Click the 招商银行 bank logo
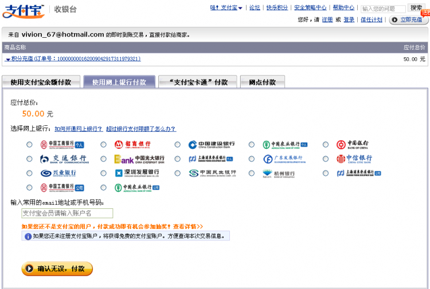Image resolution: width=430 pixels, height=289 pixels. 132,144
